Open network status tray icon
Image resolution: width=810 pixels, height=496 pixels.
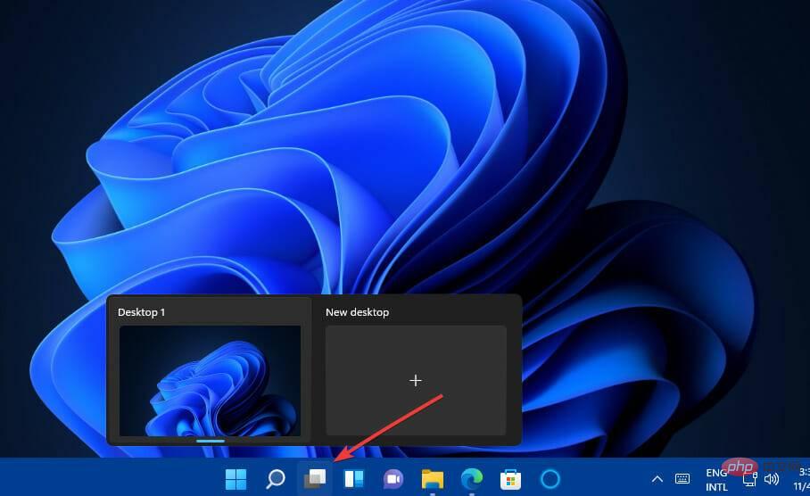pos(749,479)
